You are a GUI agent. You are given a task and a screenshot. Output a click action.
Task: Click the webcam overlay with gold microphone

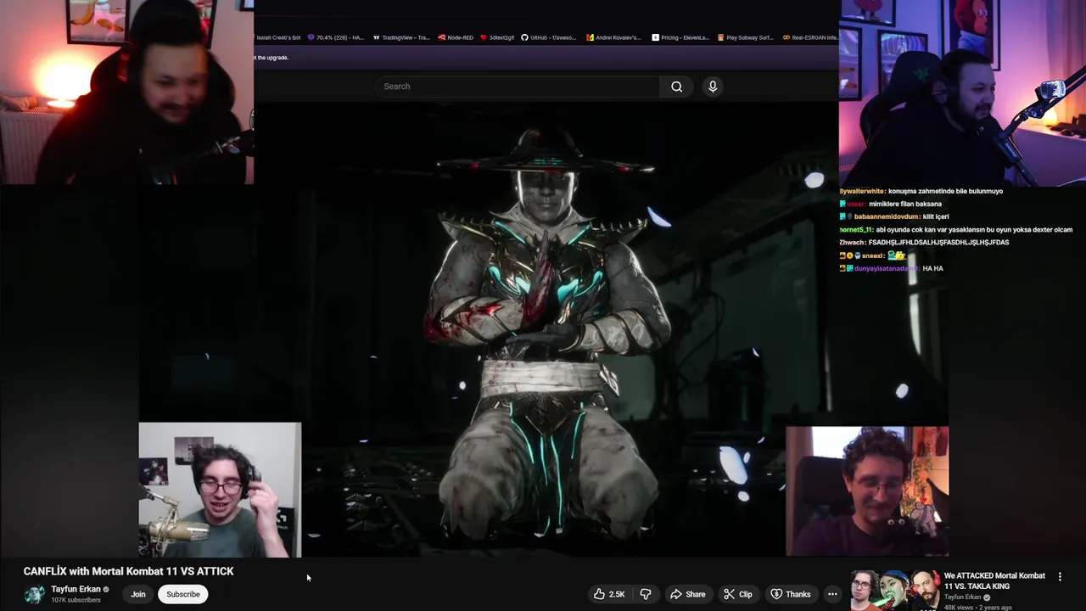[x=220, y=490]
